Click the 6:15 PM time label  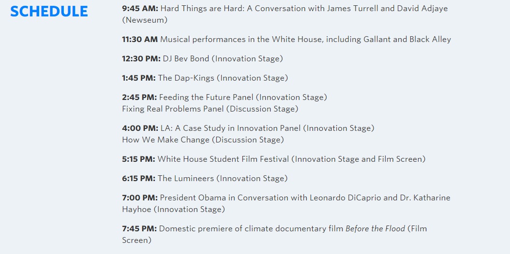[138, 178]
